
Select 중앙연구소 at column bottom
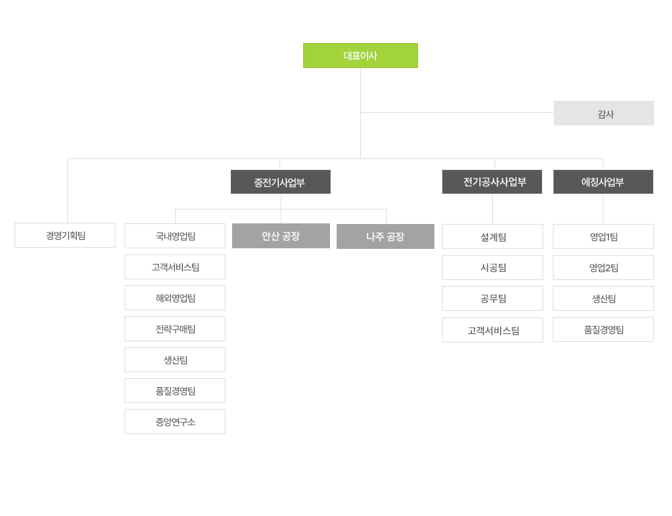click(x=175, y=422)
